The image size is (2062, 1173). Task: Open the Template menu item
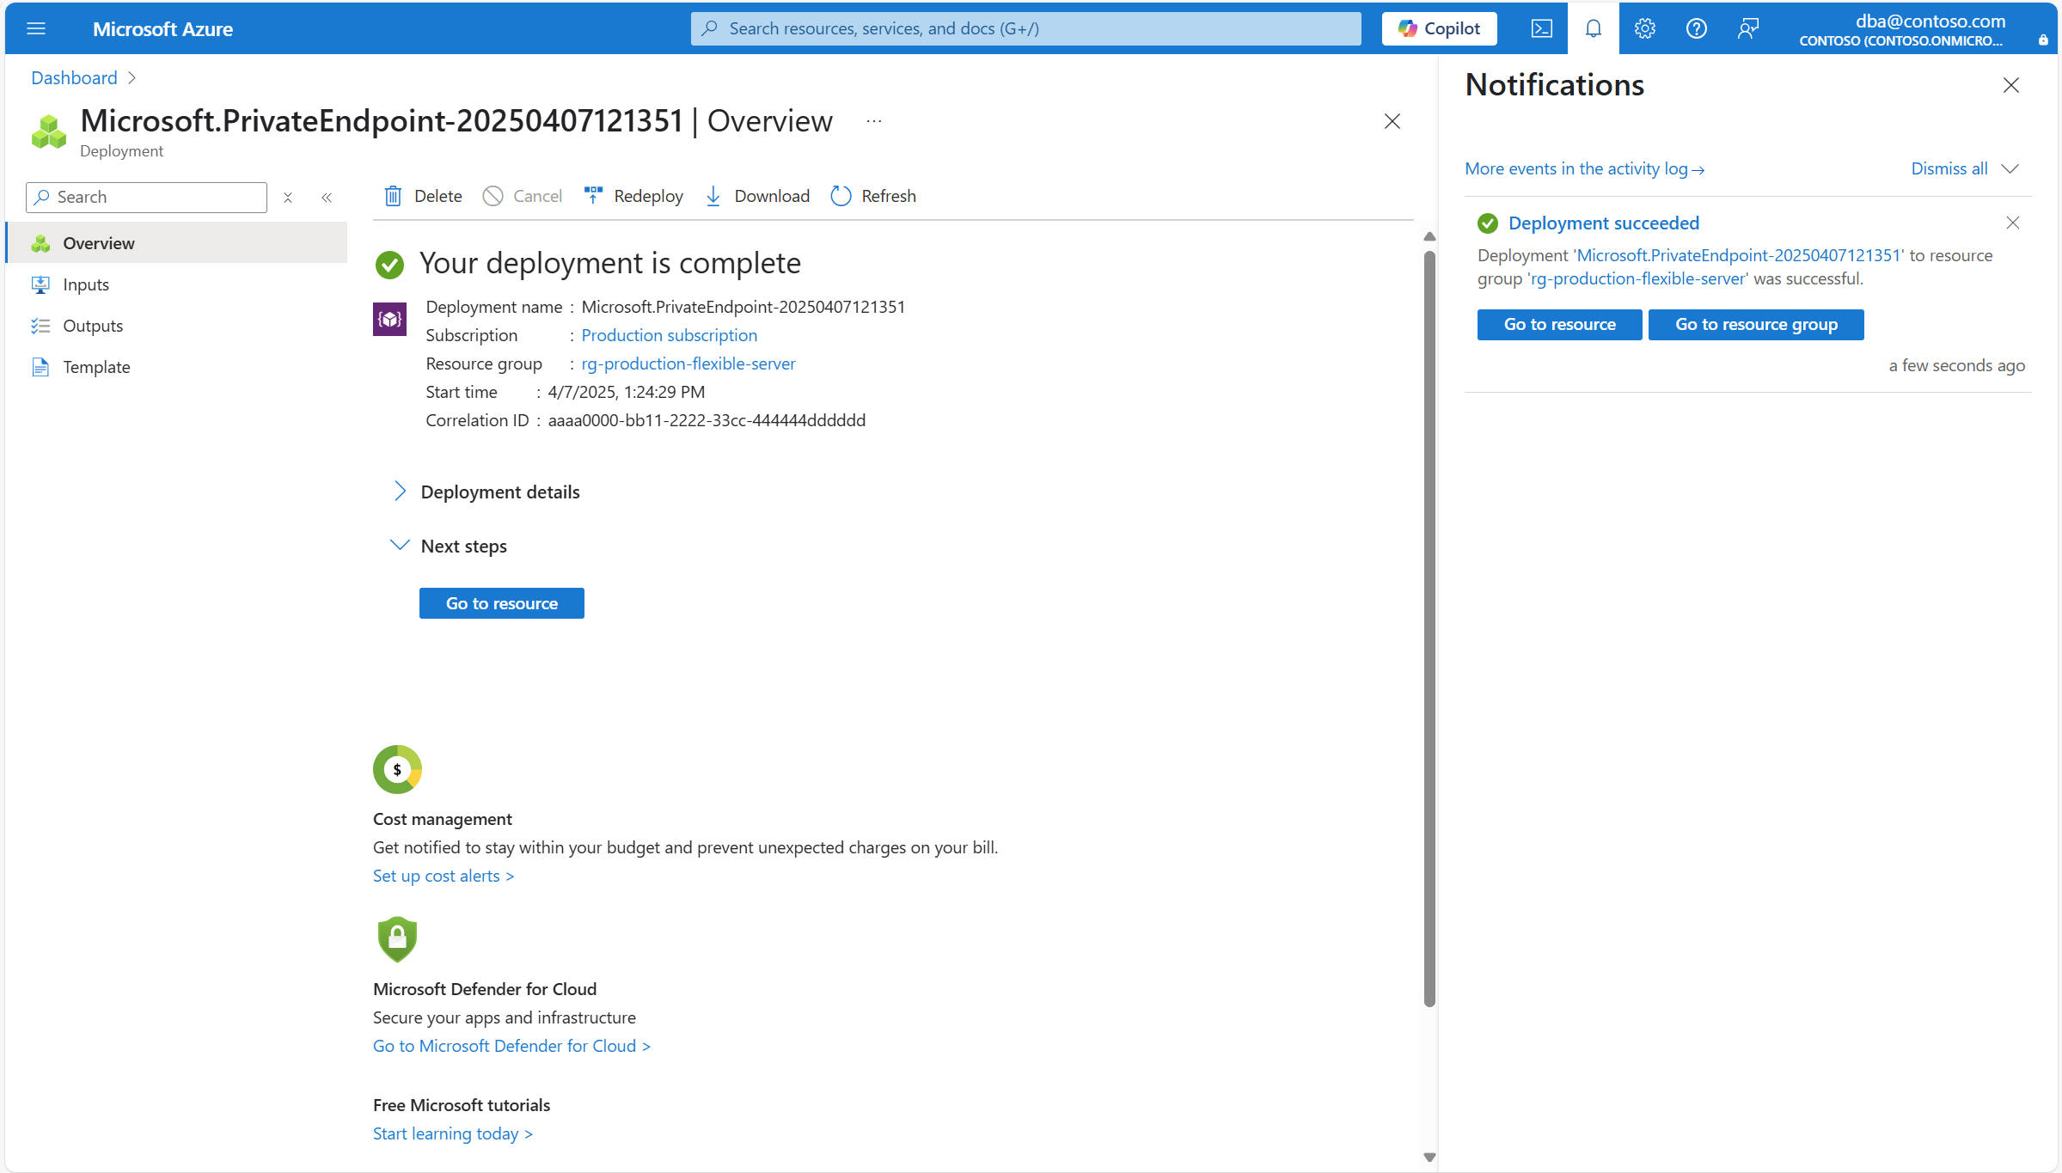click(x=96, y=367)
